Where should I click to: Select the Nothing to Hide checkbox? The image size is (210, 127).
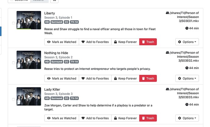[x=13, y=63]
